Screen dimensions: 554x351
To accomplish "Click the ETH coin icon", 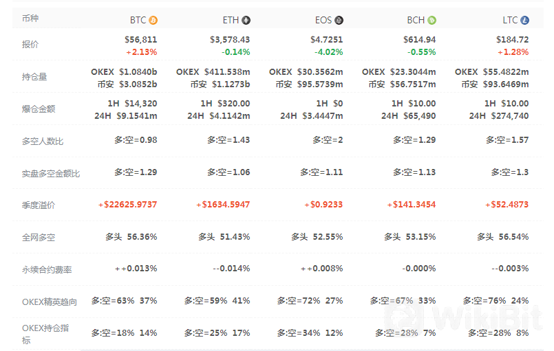I will click(x=246, y=20).
